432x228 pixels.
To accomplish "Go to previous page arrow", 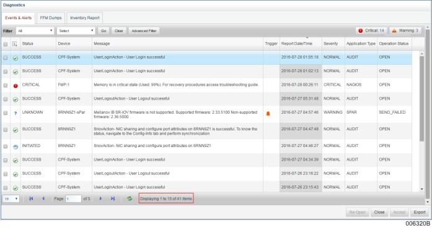I will pyautogui.click(x=43, y=198).
